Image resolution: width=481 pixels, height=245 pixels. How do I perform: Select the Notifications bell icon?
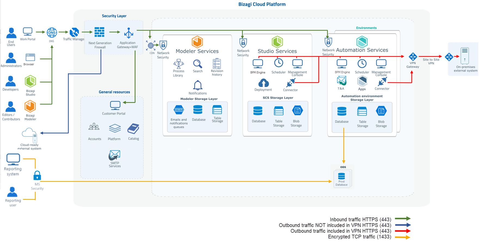click(x=198, y=85)
